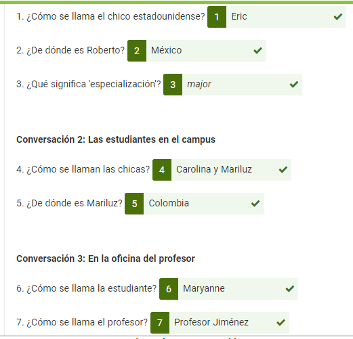The image size is (353, 339).
Task: Select the Profesor Jiménez answer field
Action: point(229,323)
